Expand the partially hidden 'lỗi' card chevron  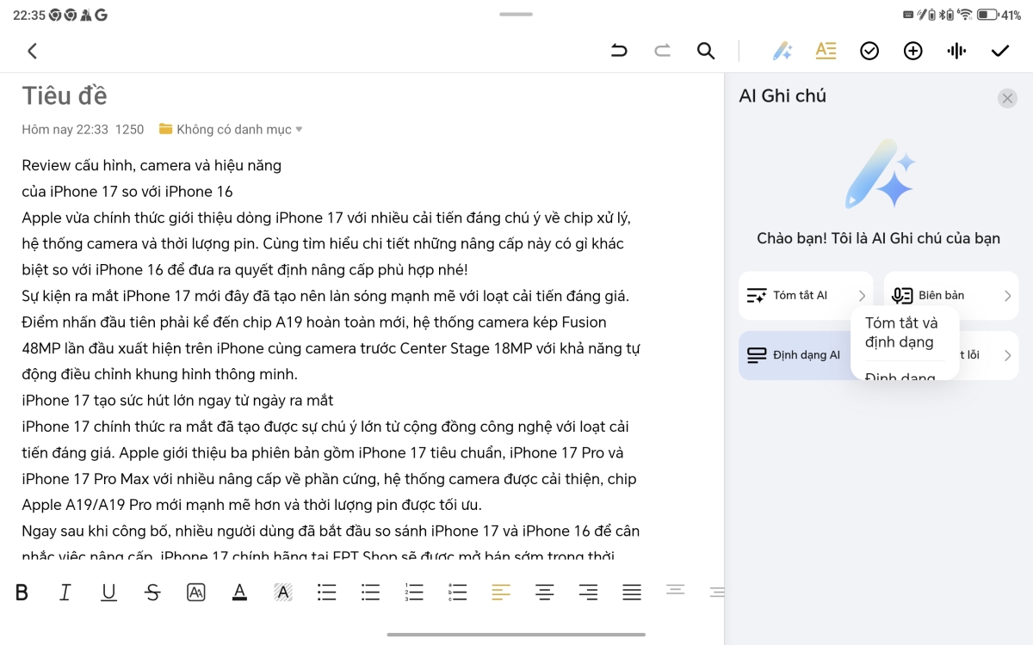point(1008,355)
